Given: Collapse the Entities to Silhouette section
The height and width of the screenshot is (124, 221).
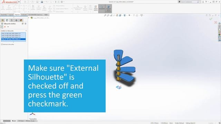Looking at the screenshot, I should (x=26, y=31).
